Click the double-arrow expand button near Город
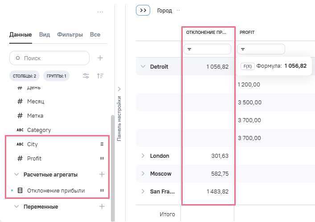315x222 pixels. tap(143, 10)
